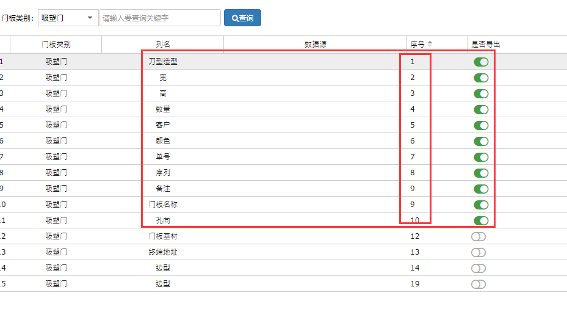Select the 门板名称 column name cell
This screenshot has width=567, height=331.
tap(163, 205)
